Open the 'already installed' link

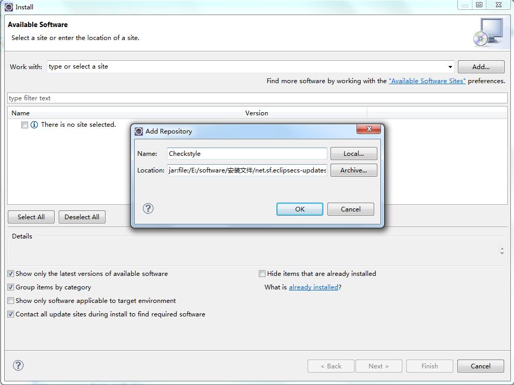pos(313,287)
